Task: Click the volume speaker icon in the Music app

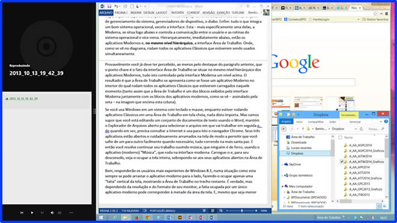Action: [x=52, y=213]
